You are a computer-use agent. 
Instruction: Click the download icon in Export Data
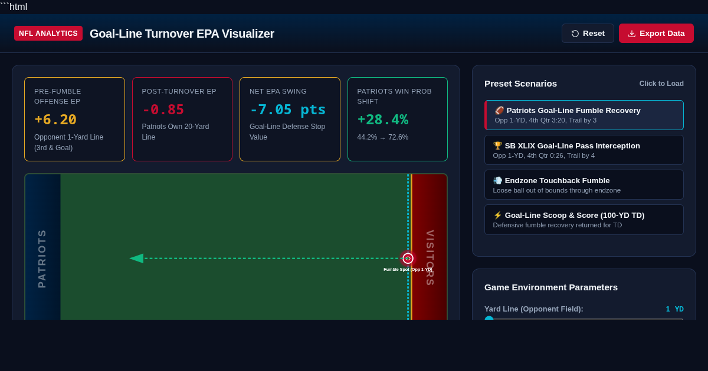[632, 34]
